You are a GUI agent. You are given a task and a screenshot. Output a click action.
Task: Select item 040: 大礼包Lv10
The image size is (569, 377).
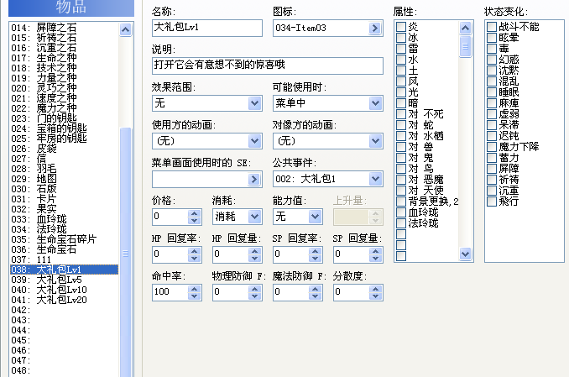pos(65,290)
